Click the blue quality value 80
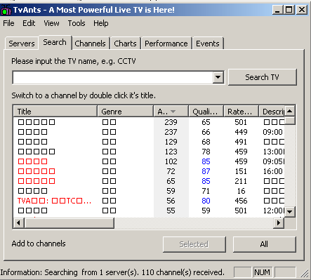This screenshot has width=311, height=280. coord(206,201)
